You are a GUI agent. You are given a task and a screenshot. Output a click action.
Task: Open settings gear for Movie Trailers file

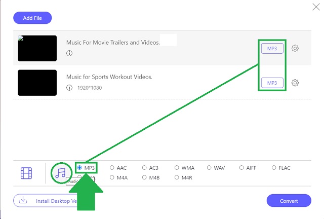pyautogui.click(x=296, y=48)
